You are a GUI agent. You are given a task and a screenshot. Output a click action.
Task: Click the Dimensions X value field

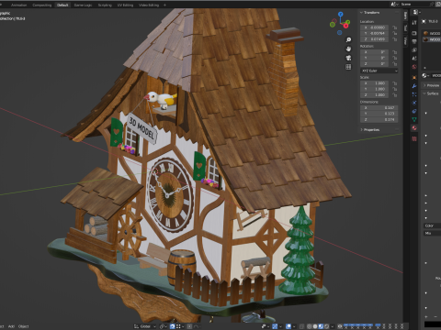[379, 108]
